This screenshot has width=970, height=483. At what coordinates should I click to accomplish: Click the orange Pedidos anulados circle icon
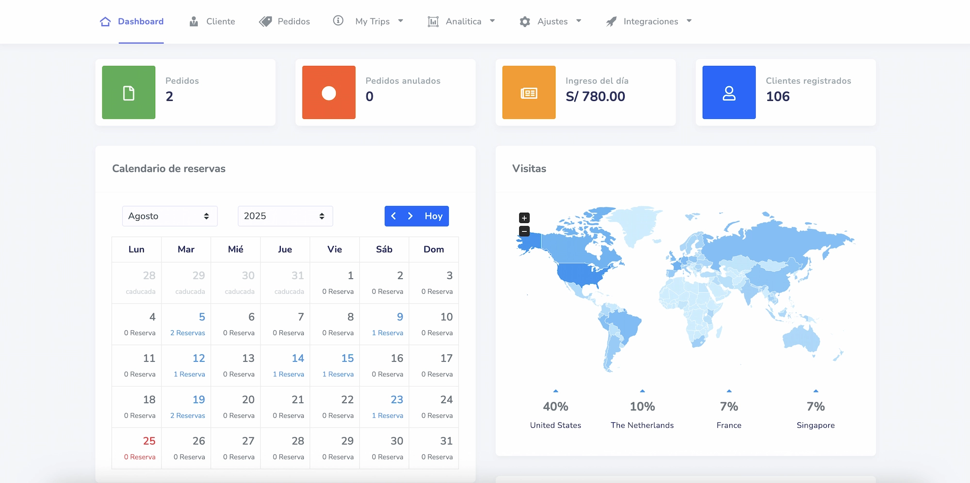(x=328, y=93)
